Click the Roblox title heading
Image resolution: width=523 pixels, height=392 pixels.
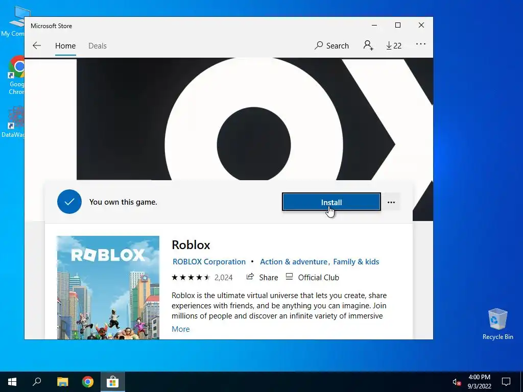coord(191,245)
